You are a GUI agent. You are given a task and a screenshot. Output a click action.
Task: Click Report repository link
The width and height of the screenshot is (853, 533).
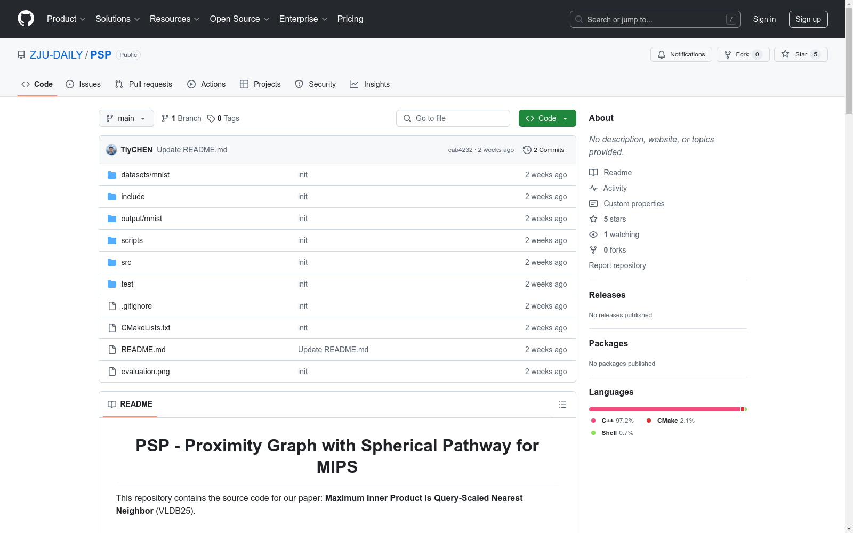click(x=617, y=265)
